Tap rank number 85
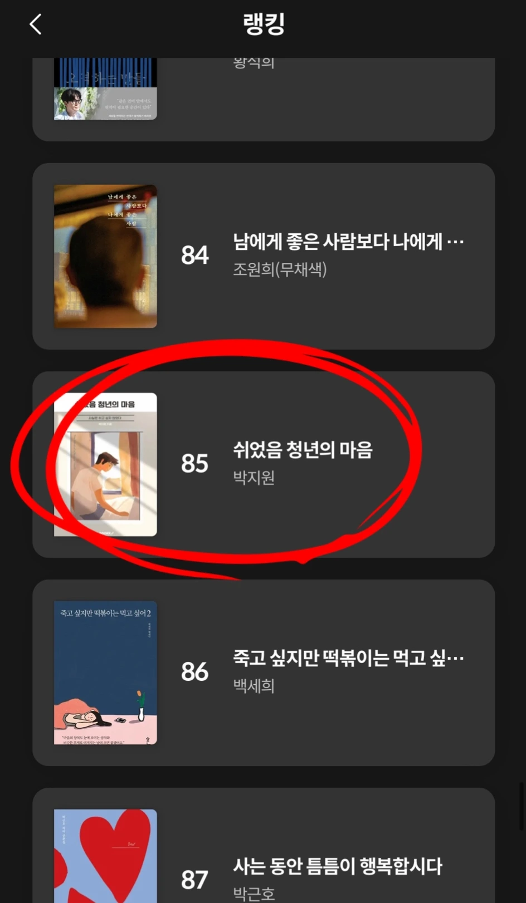 194,464
